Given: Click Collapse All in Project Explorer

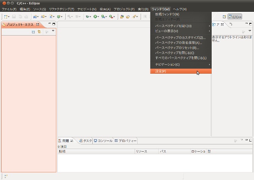Looking at the screenshot, I should point(33,32).
